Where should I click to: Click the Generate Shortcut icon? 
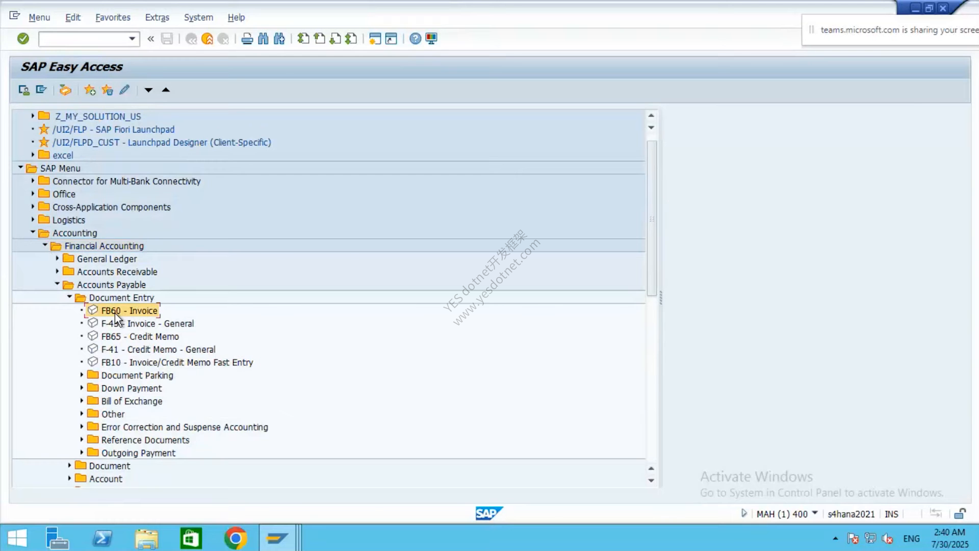click(x=391, y=39)
